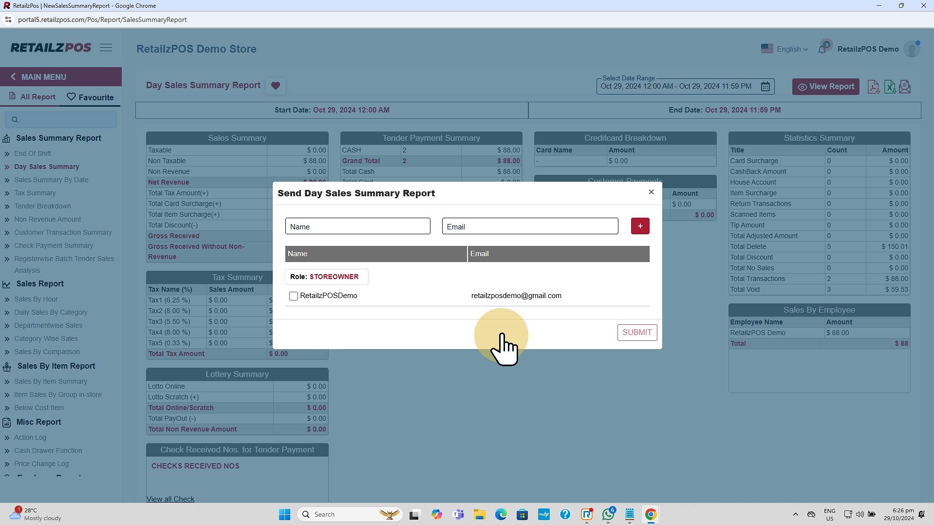The width and height of the screenshot is (934, 525).
Task: Go back via MAIN MENU chevron
Action: click(x=13, y=77)
